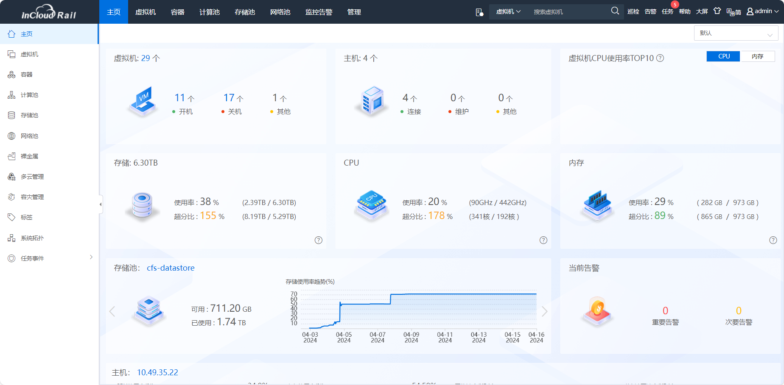
Task: Open 系统拓扑 in the sidebar
Action: tap(32, 238)
